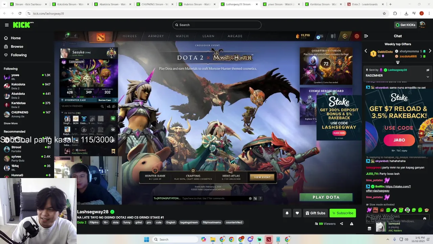Click the Kick logo
Image resolution: width=433 pixels, height=244 pixels.
tap(23, 25)
